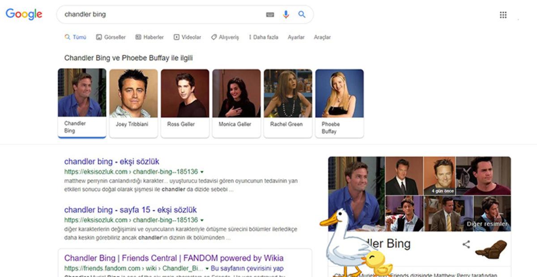Switch to the Tümü tab
Image resolution: width=537 pixels, height=277 pixels.
75,37
